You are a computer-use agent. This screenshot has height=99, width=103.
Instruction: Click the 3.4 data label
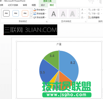click(x=52, y=56)
